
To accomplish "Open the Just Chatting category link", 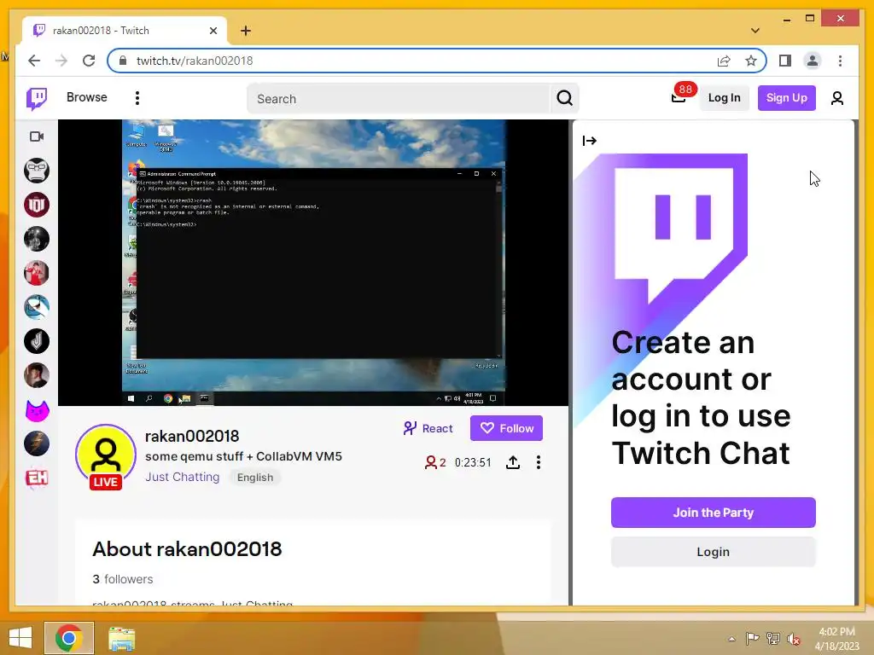I will point(183,477).
